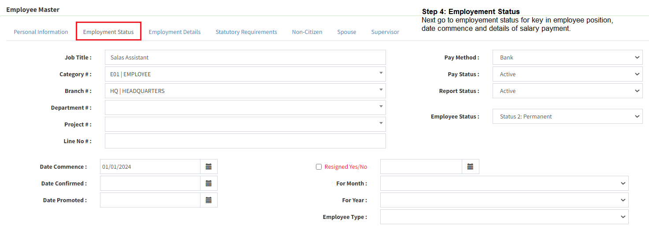This screenshot has height=237, width=649.
Task: Switch to the Supervisor tab
Action: click(385, 32)
